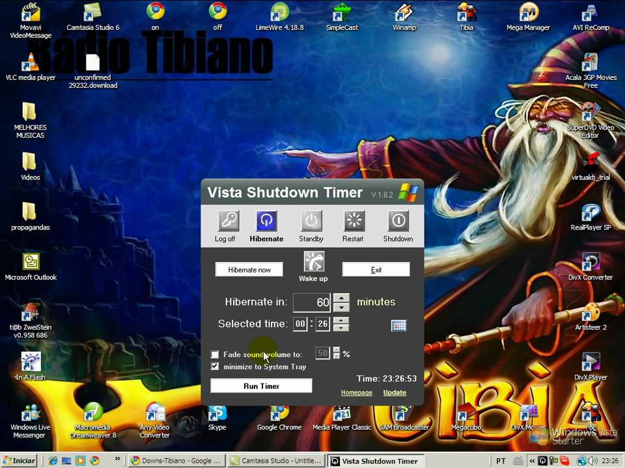Image resolution: width=625 pixels, height=468 pixels.
Task: Select Vista Shutdown Timer taskbar button
Action: coord(375,460)
